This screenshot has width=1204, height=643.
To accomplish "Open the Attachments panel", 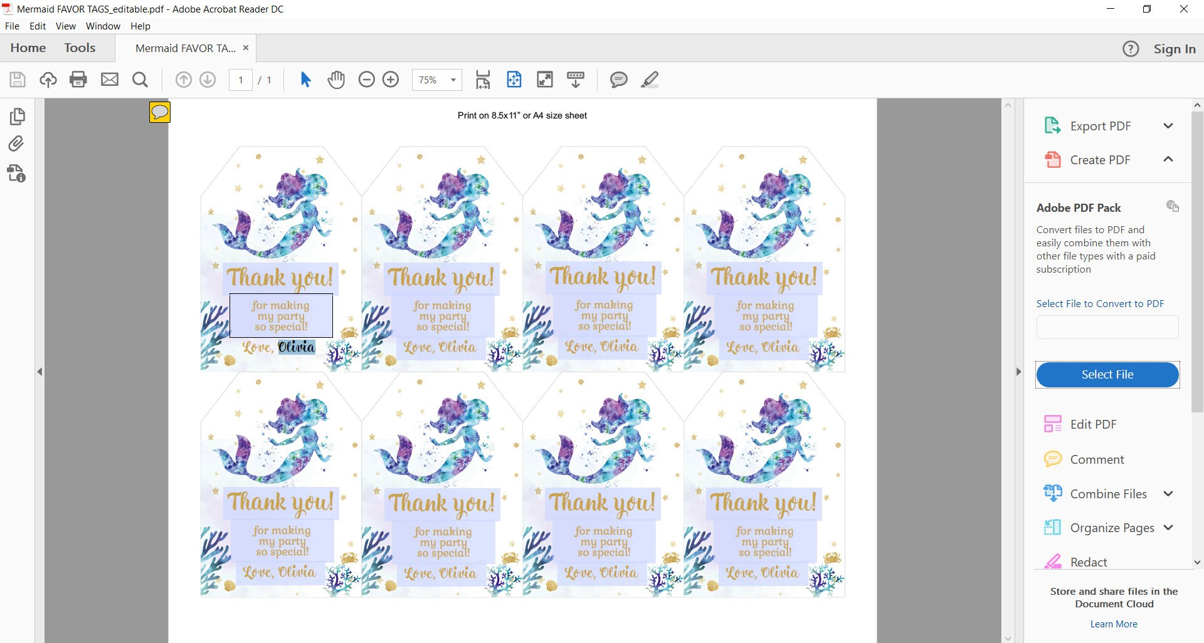I will [x=17, y=144].
